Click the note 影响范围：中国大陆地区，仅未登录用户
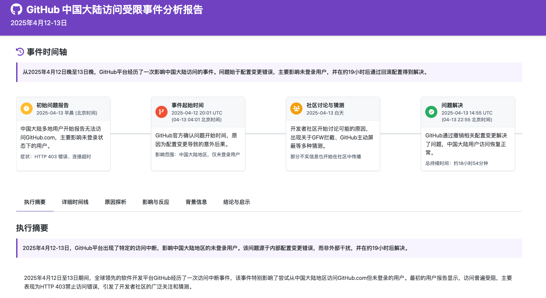This screenshot has height=298, width=546. coord(198,155)
